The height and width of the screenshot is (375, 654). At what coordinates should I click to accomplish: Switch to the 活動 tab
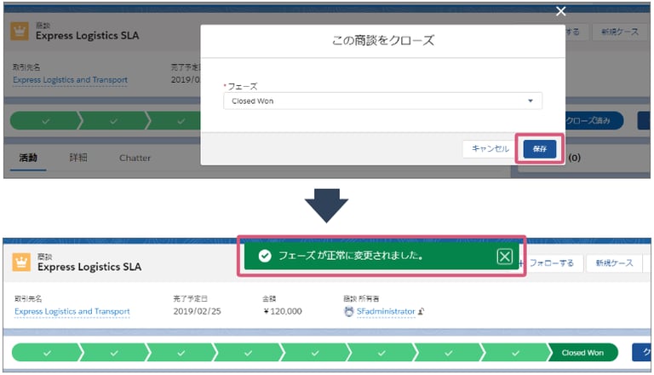point(28,158)
